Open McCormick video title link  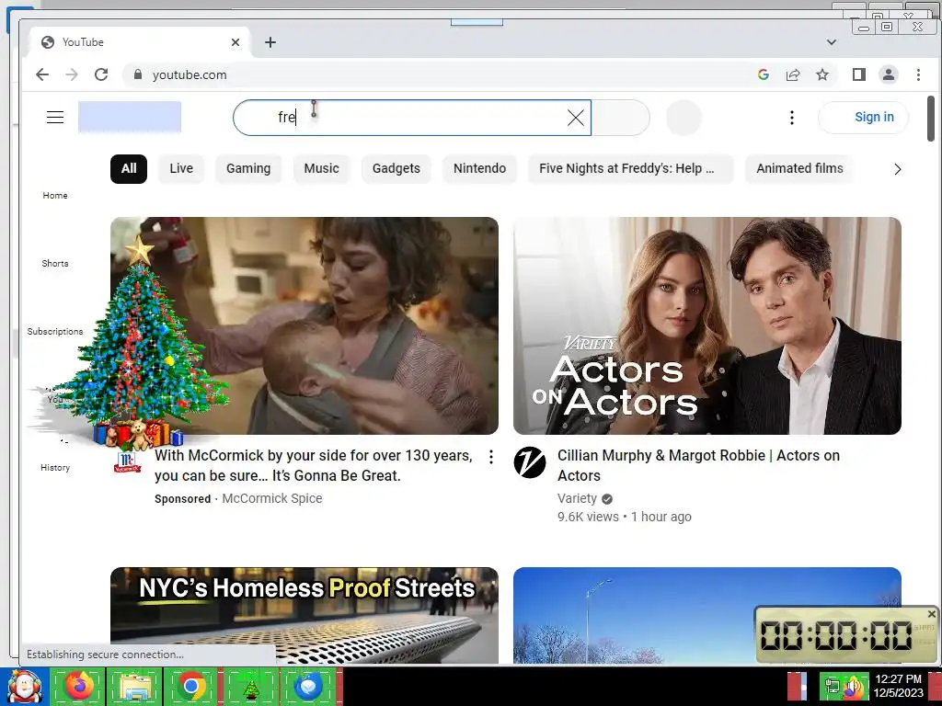coord(313,465)
